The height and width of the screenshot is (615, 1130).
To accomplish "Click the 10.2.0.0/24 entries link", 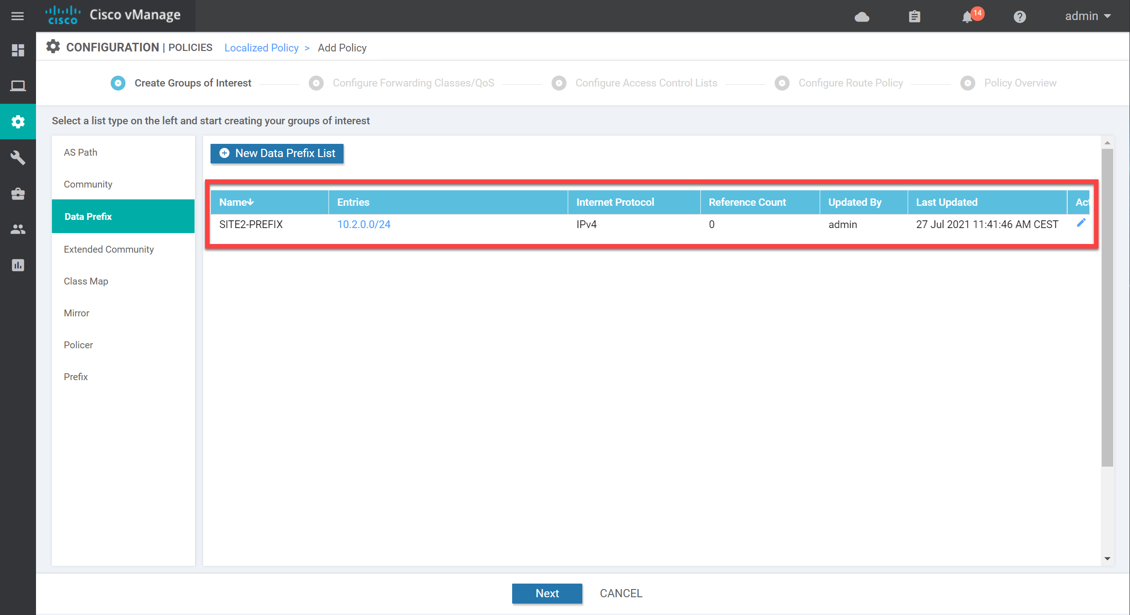I will click(x=365, y=224).
